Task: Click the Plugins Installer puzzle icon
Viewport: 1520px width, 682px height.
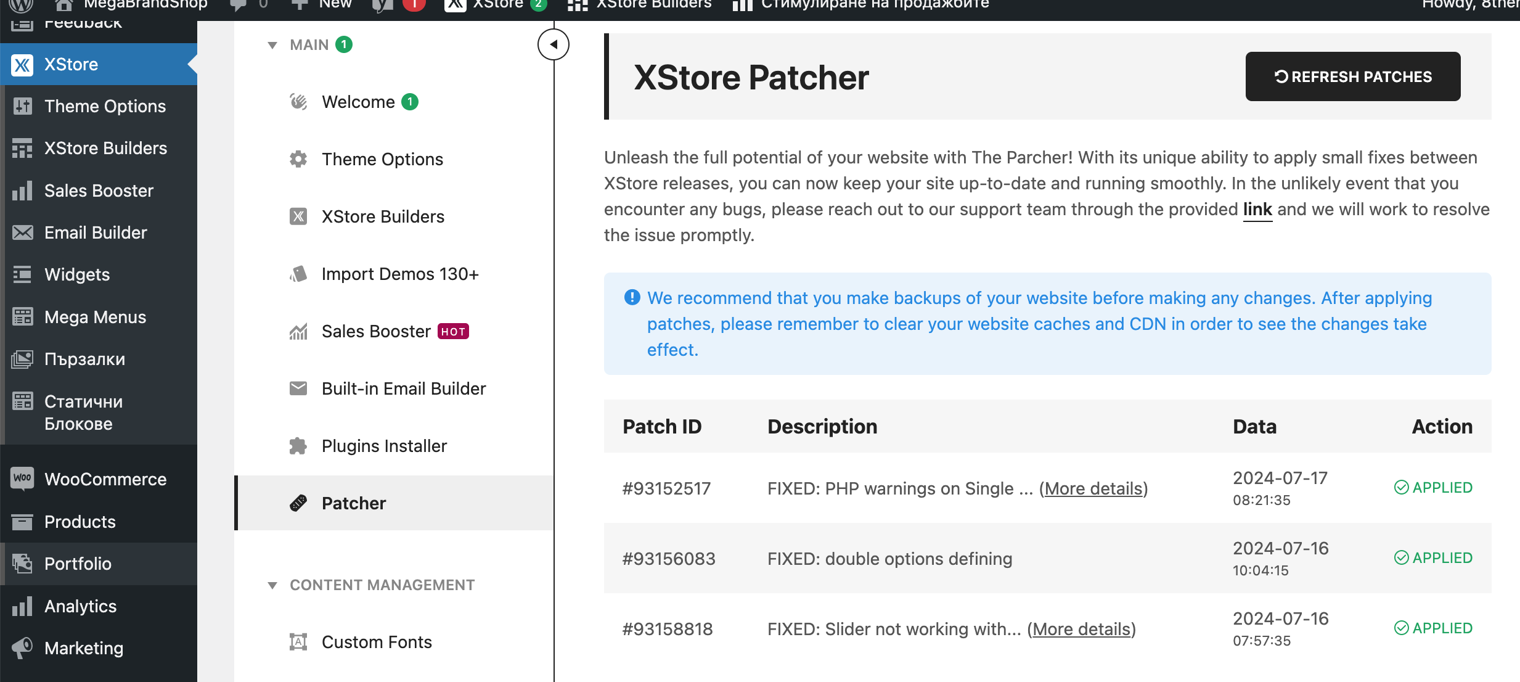Action: [x=298, y=446]
